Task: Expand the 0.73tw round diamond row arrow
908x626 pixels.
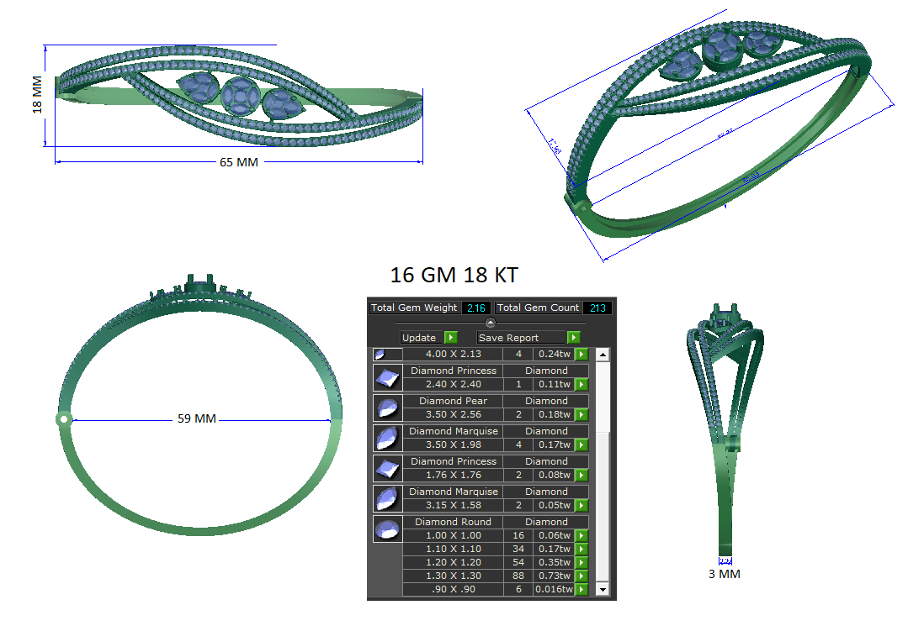Action: [581, 576]
